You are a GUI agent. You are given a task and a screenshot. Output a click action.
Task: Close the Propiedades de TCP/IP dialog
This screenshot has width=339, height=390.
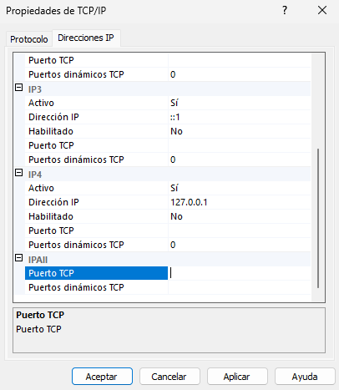322,11
